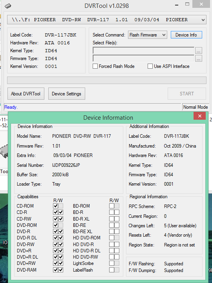
Task: Click manufactured value Oct 2009 / China
Action: tap(180, 146)
